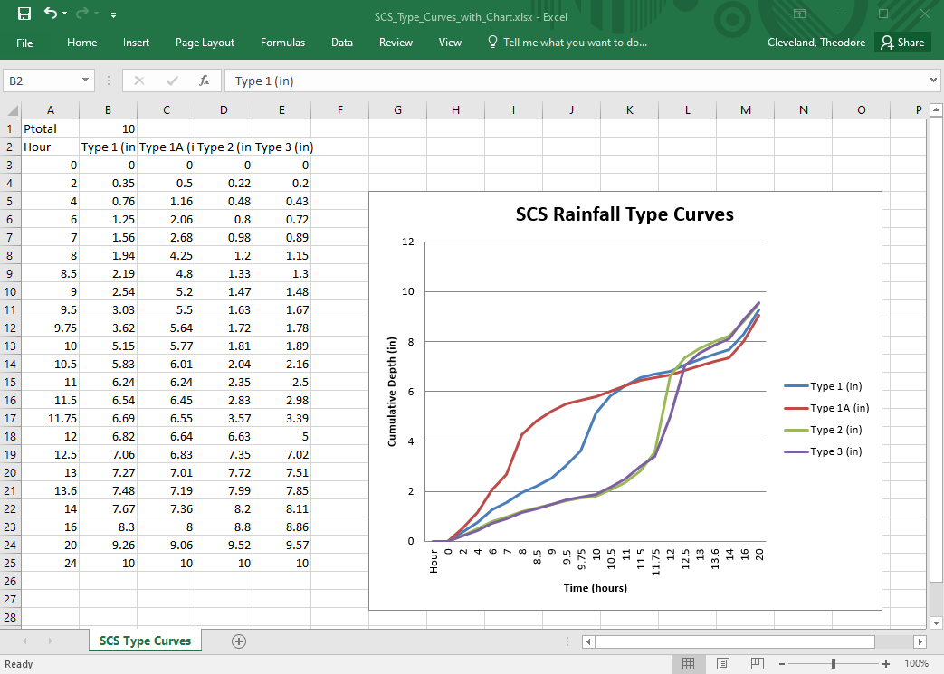Click the Save icon in quick access toolbar

coord(24,14)
